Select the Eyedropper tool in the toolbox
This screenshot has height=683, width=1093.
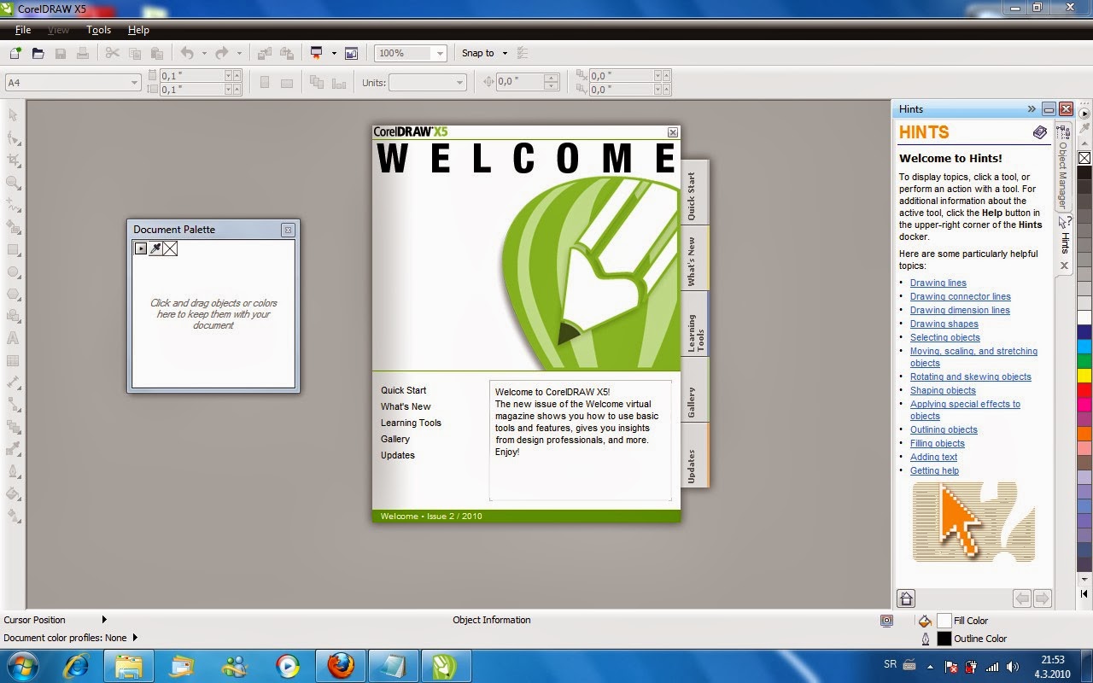(x=13, y=449)
